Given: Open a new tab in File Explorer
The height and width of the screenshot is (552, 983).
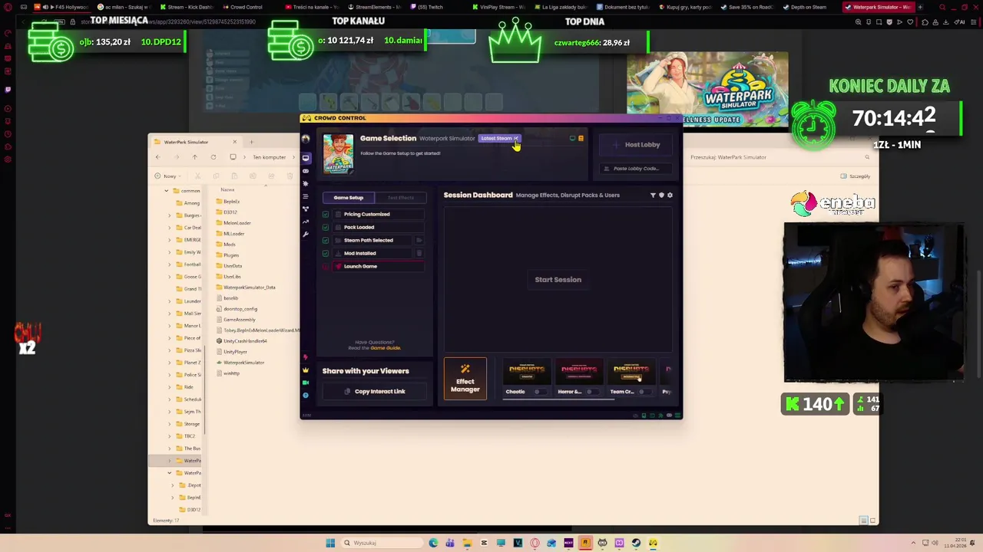Looking at the screenshot, I should click(x=251, y=142).
